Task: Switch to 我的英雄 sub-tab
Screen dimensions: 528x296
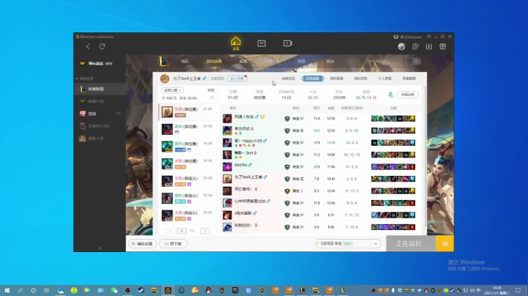Action: pos(337,78)
